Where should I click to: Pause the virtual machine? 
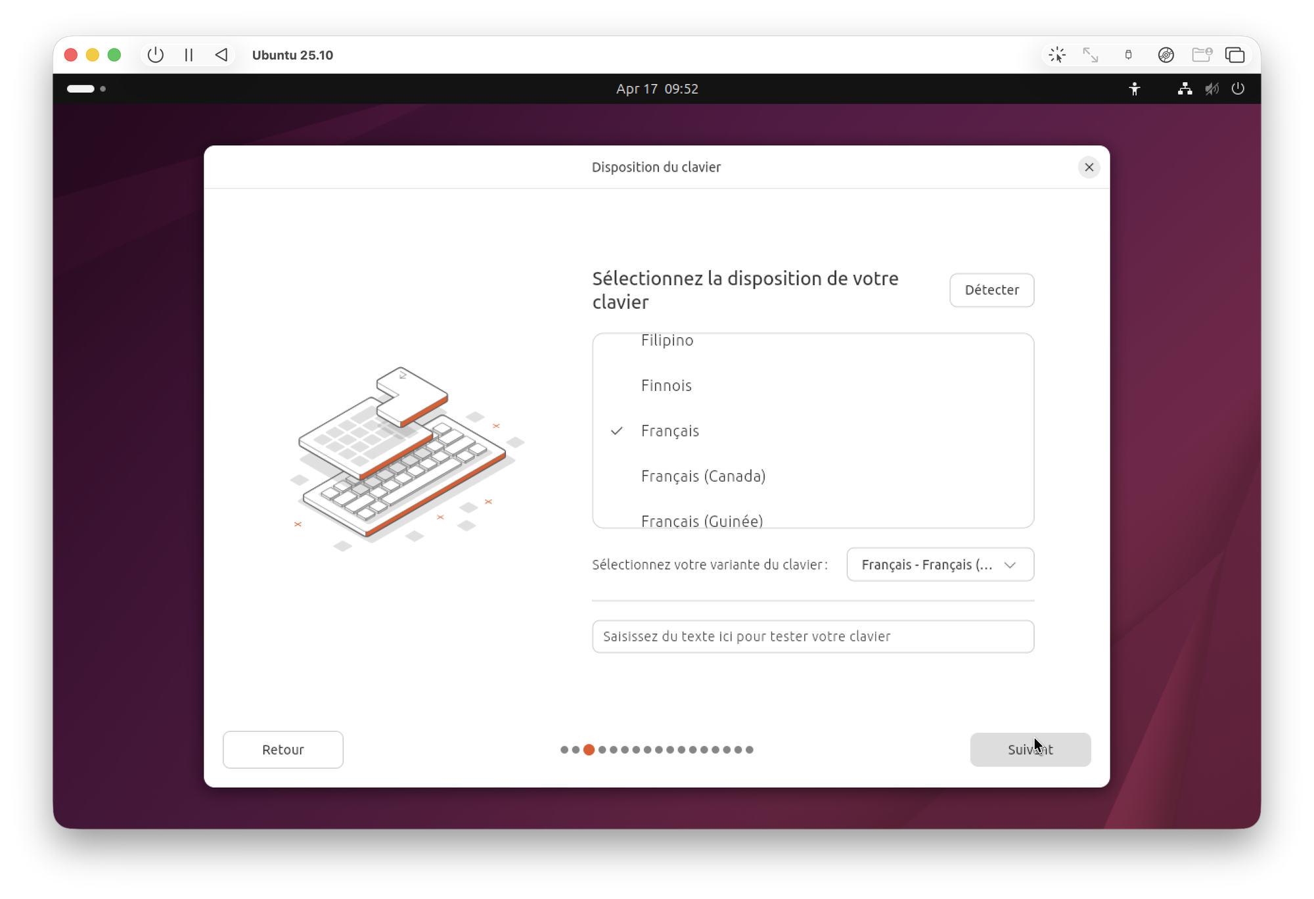coord(189,55)
